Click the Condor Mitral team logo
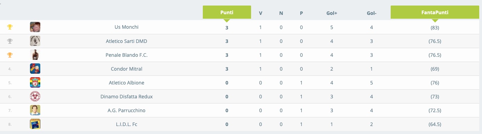Screen dimensions: 482x134 (x=35, y=69)
